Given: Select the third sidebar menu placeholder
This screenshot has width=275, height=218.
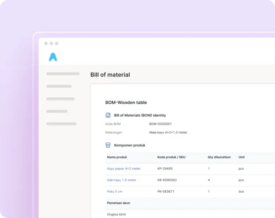Looking at the screenshot, I should [x=60, y=99].
